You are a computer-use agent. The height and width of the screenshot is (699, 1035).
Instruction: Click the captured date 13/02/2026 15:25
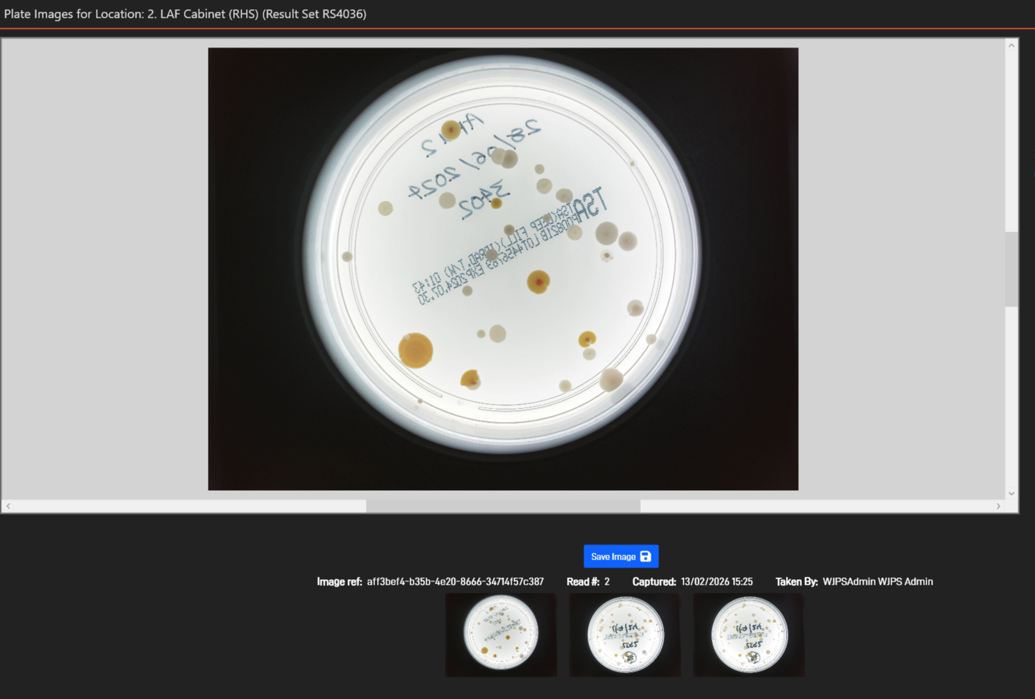click(716, 582)
